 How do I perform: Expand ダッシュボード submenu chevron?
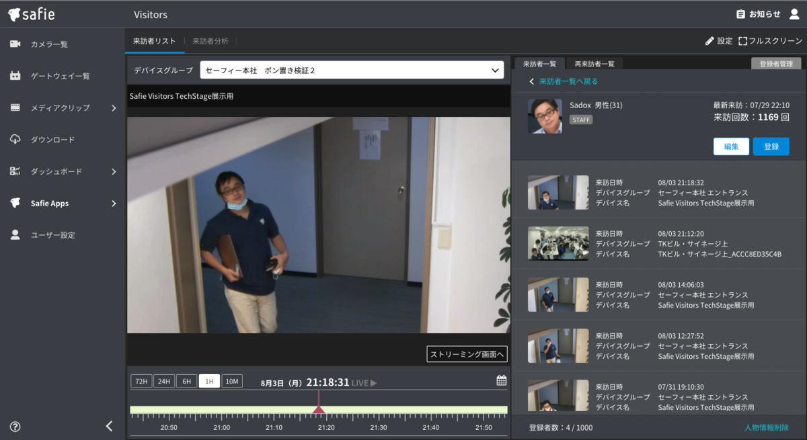[114, 171]
